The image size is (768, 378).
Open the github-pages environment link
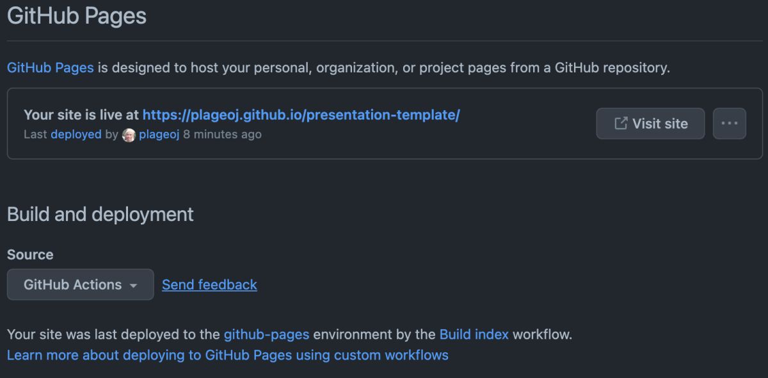tap(266, 334)
